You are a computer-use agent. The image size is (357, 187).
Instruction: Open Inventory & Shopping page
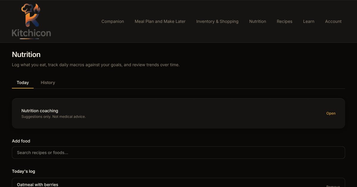click(x=217, y=21)
